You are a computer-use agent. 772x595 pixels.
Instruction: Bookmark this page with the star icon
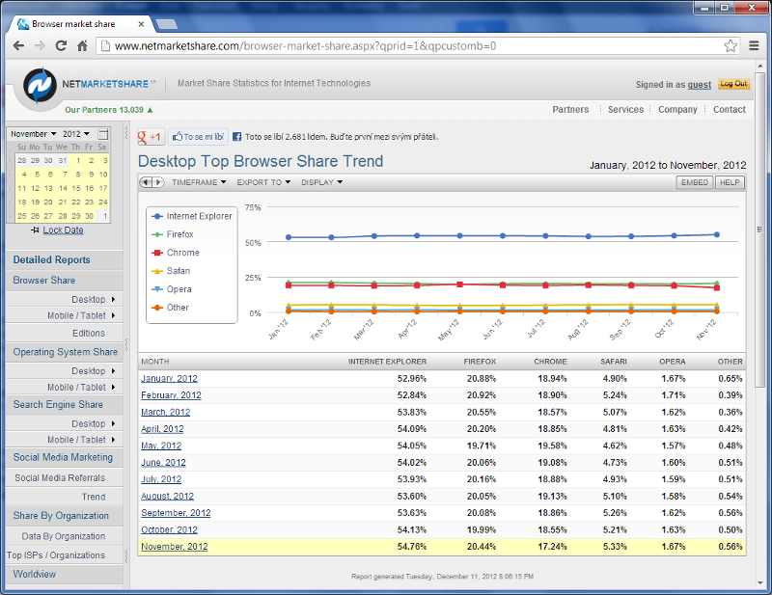tap(730, 45)
